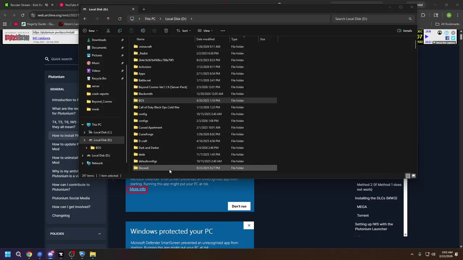Click the Wayback Machine logo
The height and width of the screenshot is (260, 463).
tap(17, 37)
